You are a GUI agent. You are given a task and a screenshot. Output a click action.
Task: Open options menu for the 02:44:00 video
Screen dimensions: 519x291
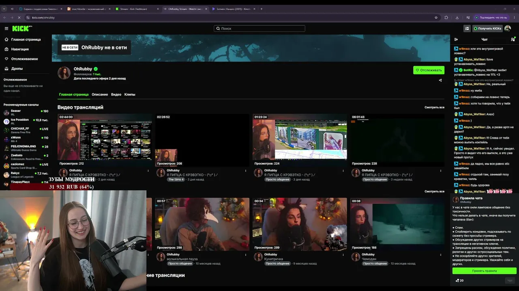tap(148, 171)
